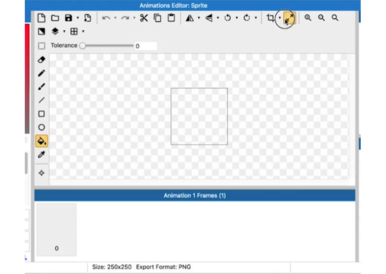Select the active Fill bucket tool
The image size is (386, 274).
point(41,141)
